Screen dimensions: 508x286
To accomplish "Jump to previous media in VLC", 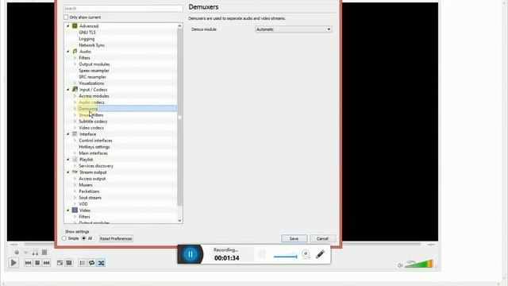I will (29, 263).
